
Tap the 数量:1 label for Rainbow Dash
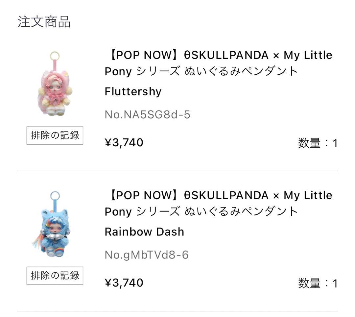click(318, 283)
